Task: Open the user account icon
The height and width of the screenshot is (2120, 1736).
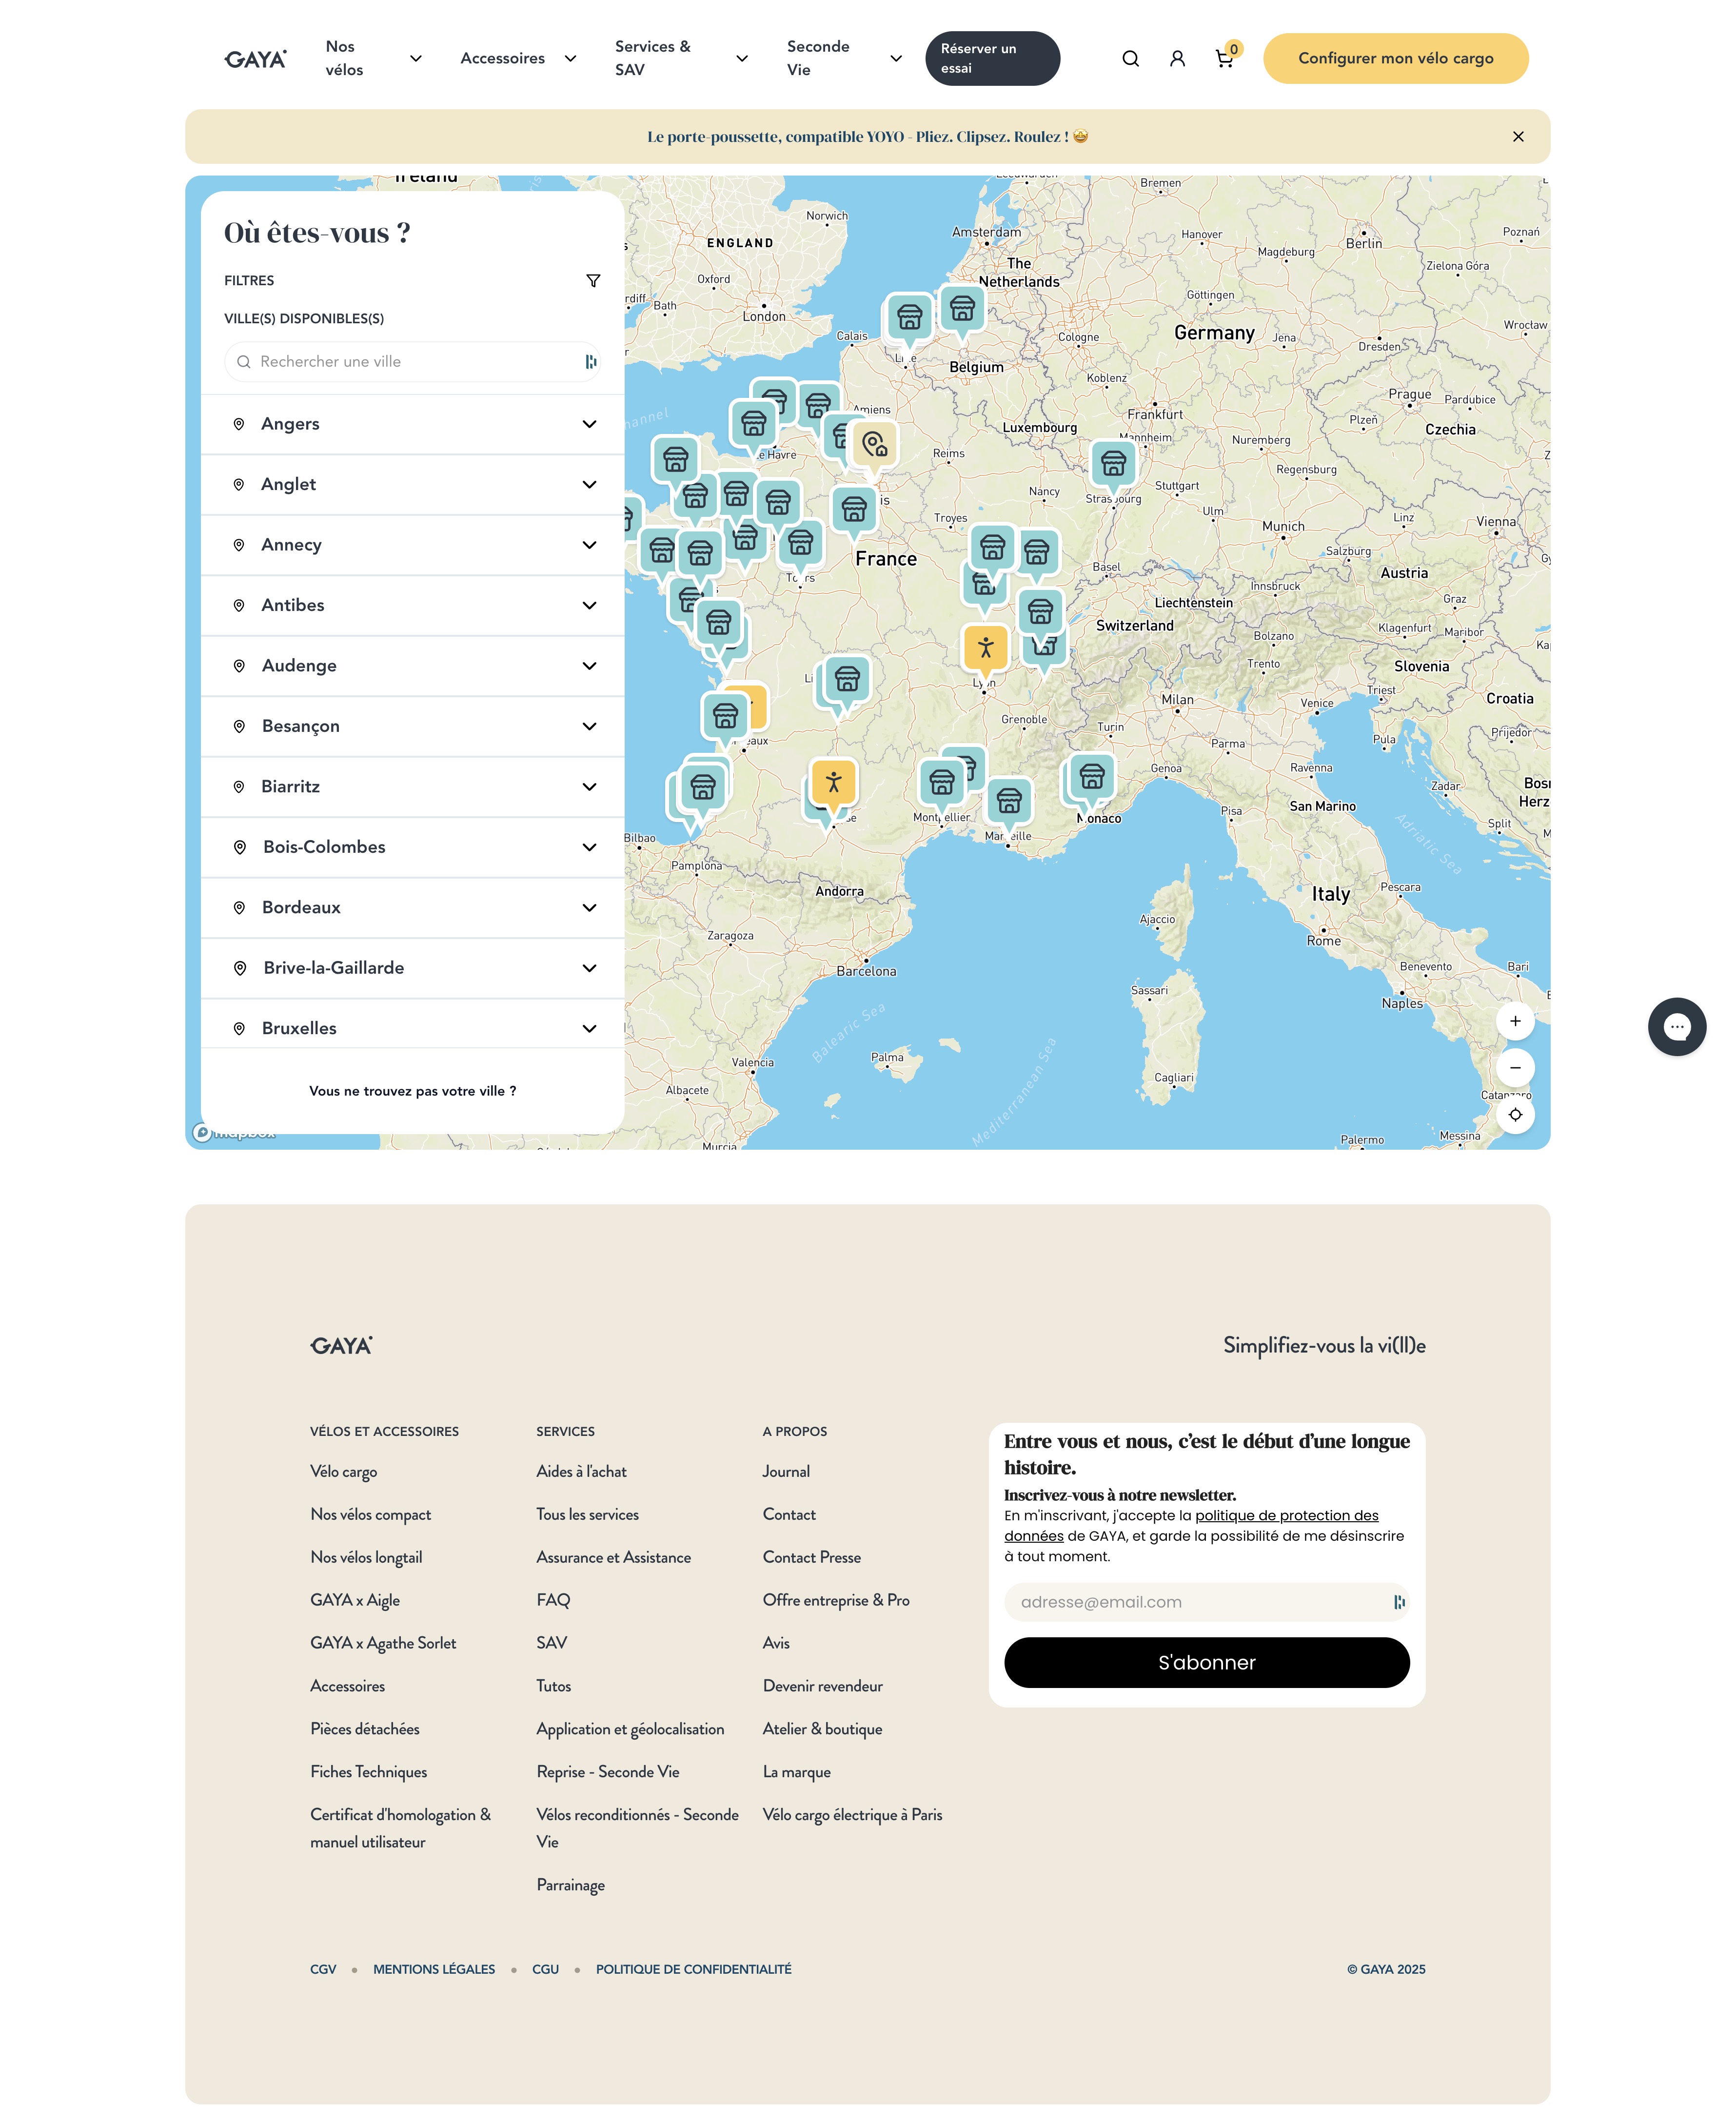Action: click(1177, 58)
